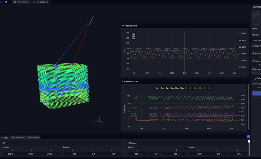Click the chevron below the power icon
This screenshot has width=261, height=159.
coord(256,22)
